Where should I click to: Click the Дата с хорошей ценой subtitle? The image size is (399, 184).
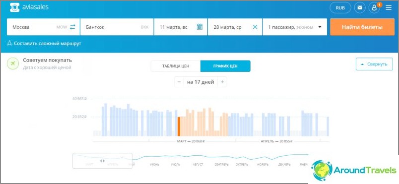click(x=47, y=67)
